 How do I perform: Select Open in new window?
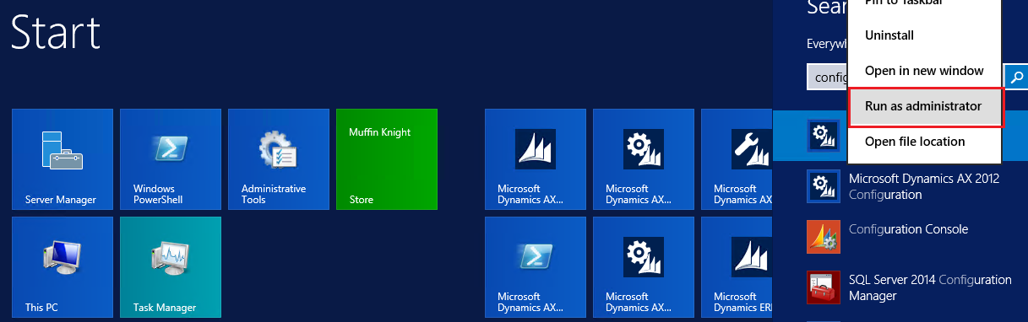pyautogui.click(x=925, y=71)
